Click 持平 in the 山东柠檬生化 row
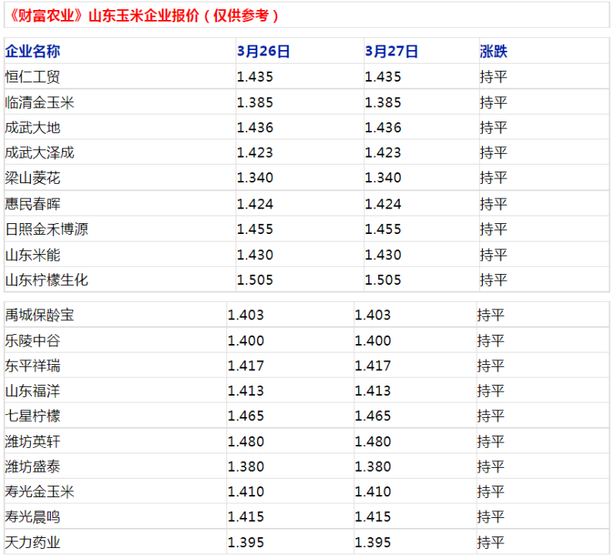Screen dimensions: 616x558 (x=494, y=280)
